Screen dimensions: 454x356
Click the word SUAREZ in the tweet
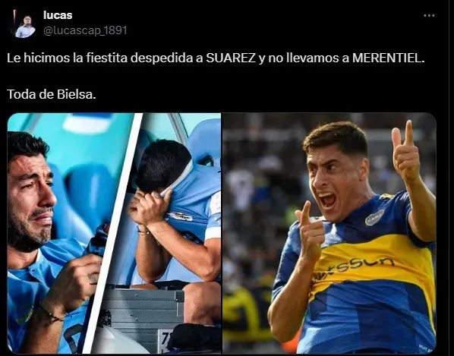tap(231, 58)
